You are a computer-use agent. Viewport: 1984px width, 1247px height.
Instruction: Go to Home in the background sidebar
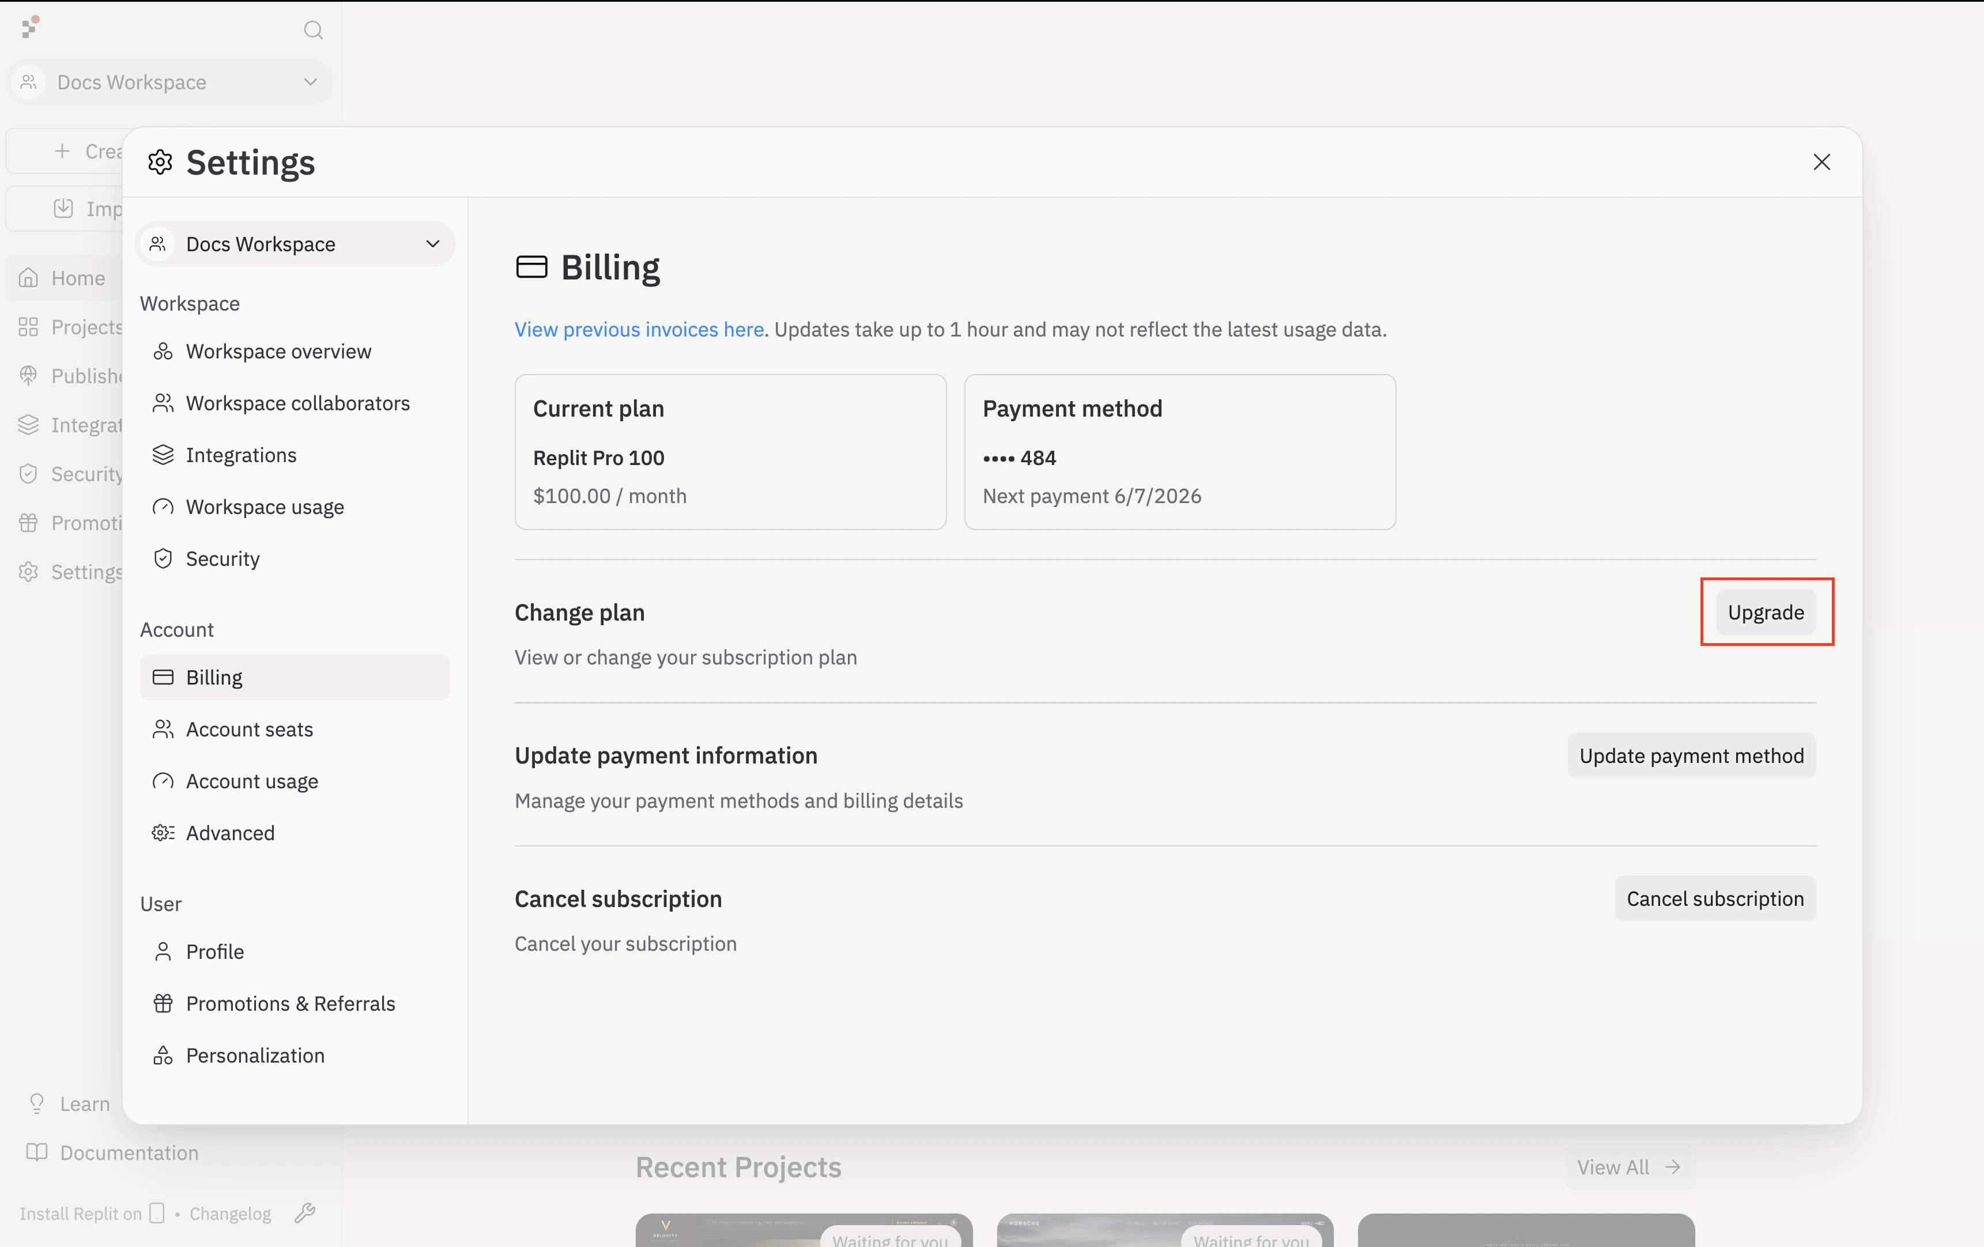pos(64,278)
